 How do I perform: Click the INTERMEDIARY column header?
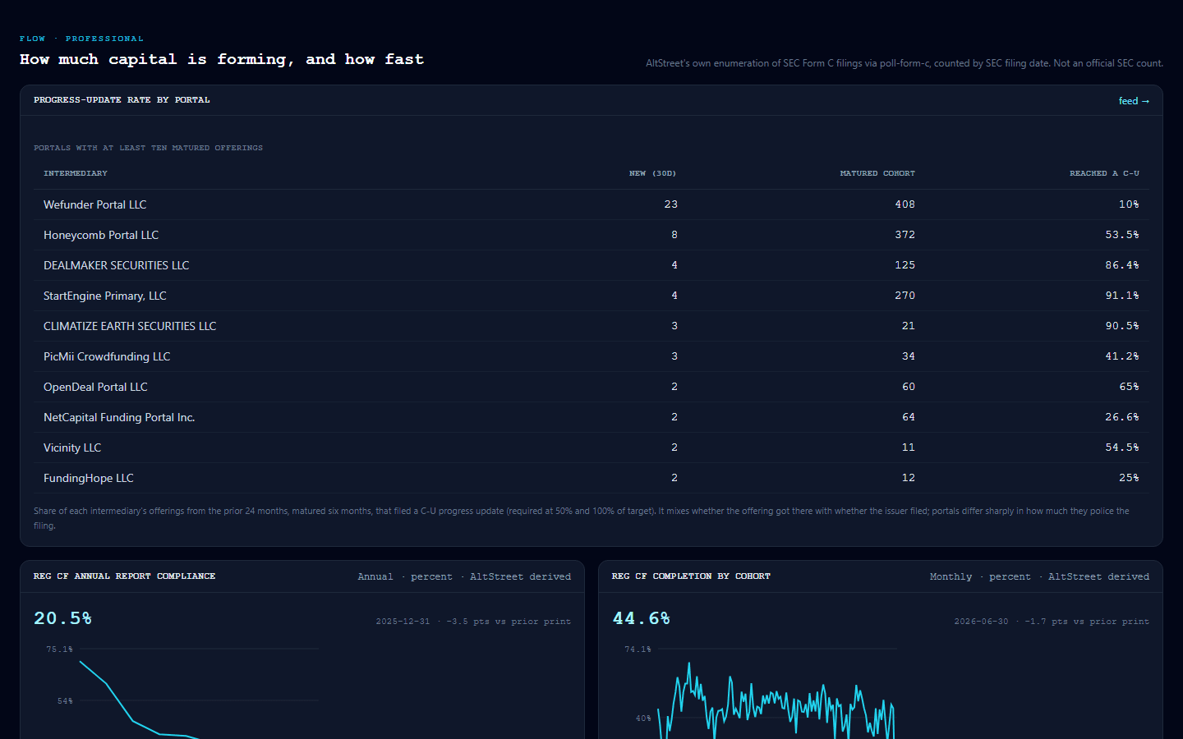coord(76,173)
